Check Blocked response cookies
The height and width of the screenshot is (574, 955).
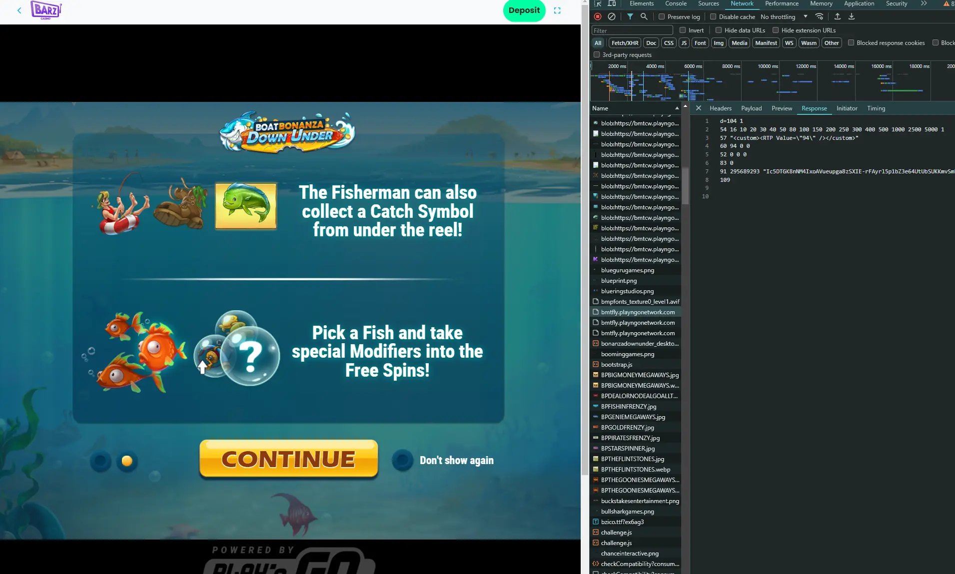pyautogui.click(x=851, y=42)
